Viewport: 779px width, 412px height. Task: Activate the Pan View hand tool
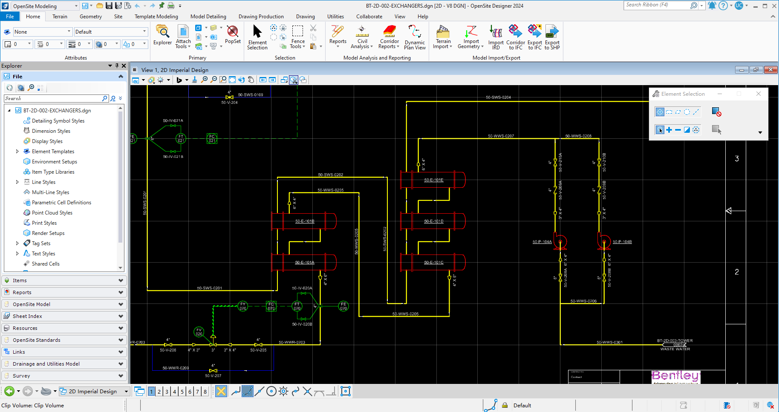point(251,80)
